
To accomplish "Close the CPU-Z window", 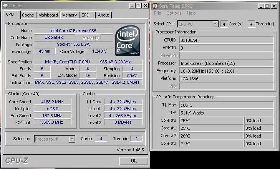I will [x=146, y=6].
